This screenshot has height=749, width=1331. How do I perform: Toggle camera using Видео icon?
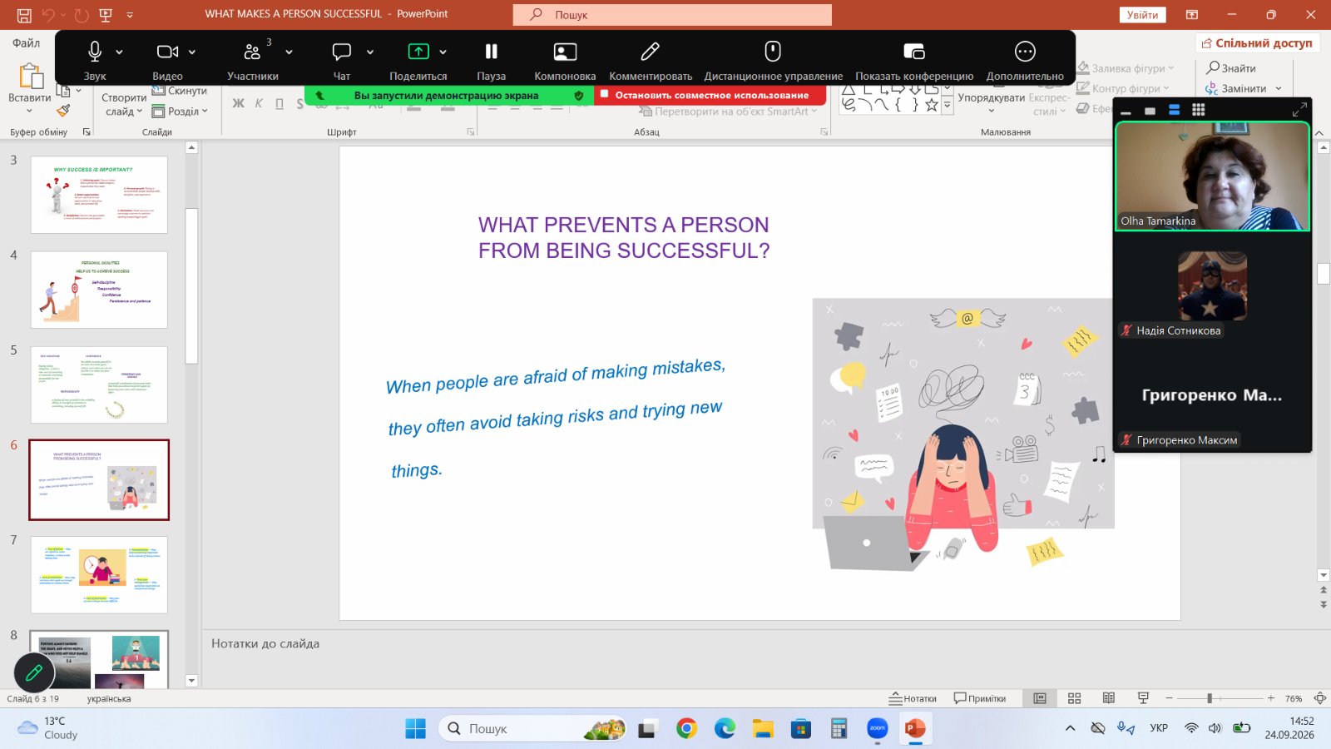pyautogui.click(x=167, y=52)
